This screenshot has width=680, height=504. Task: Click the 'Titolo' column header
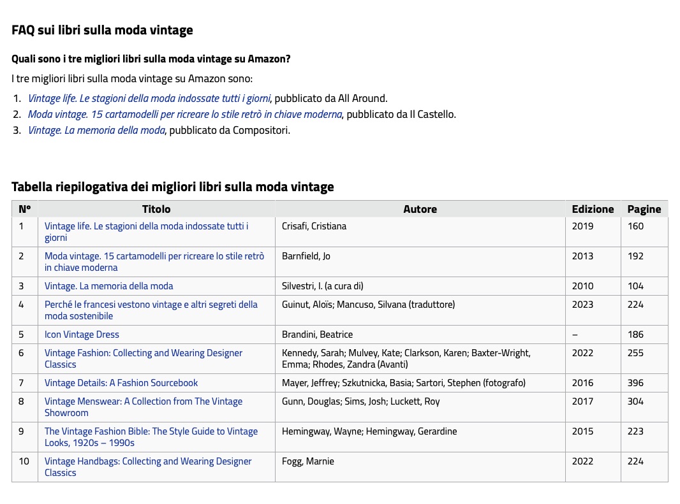[156, 210]
